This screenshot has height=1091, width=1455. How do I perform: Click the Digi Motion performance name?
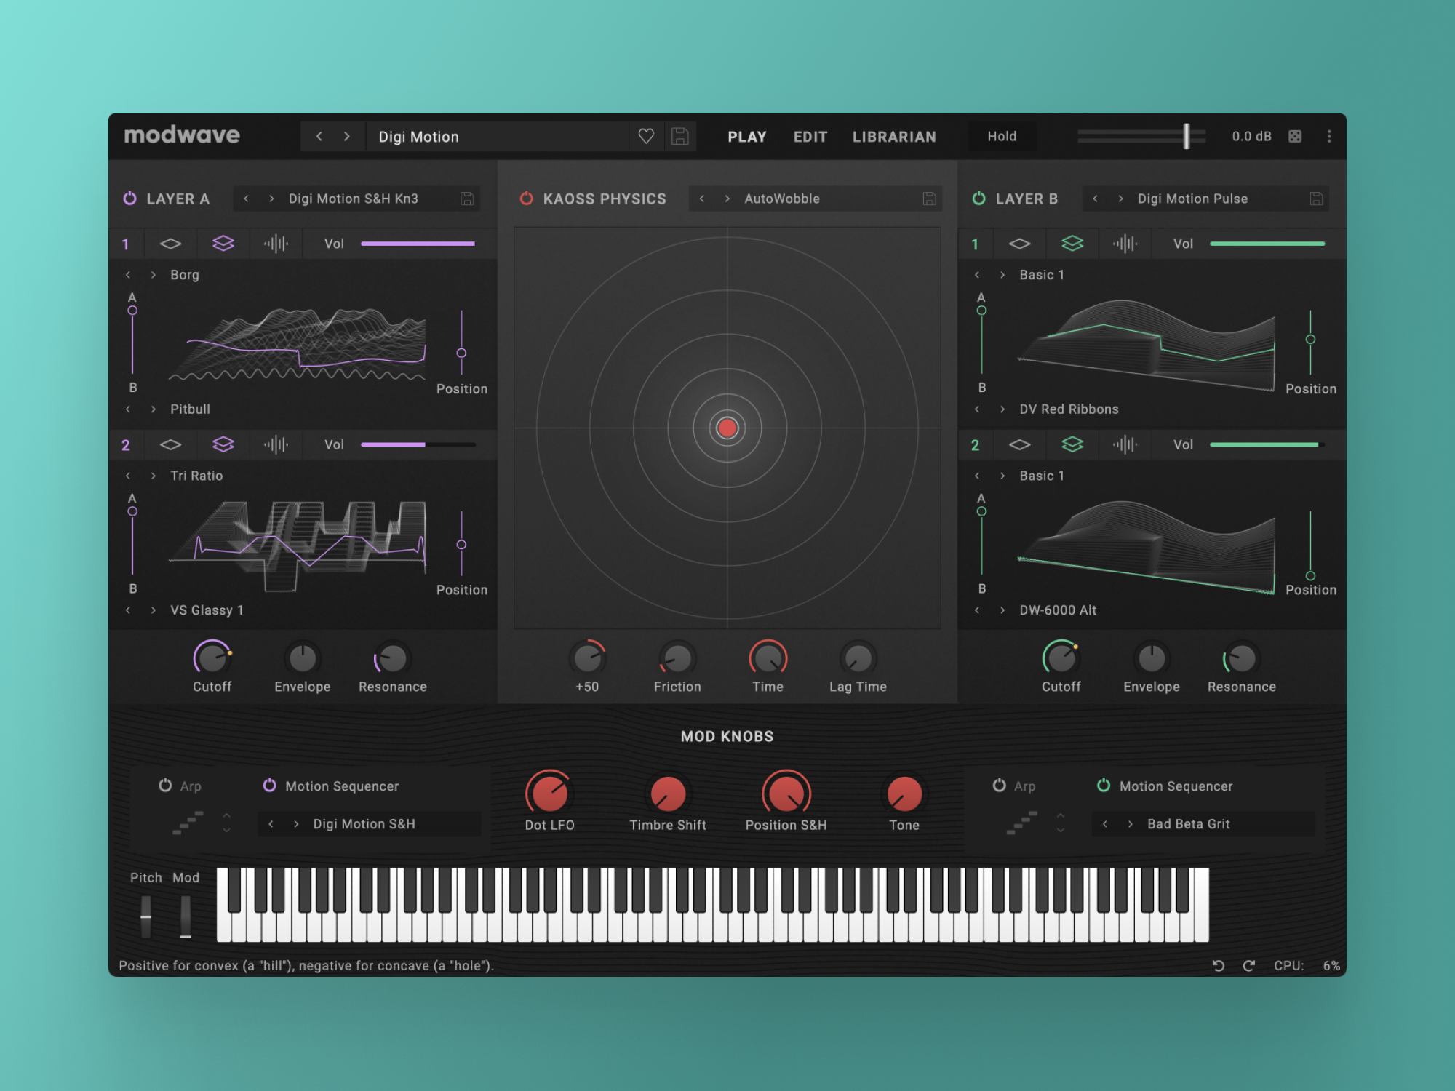(418, 137)
